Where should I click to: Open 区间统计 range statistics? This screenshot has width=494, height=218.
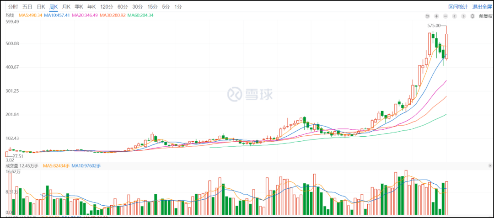click(458, 7)
